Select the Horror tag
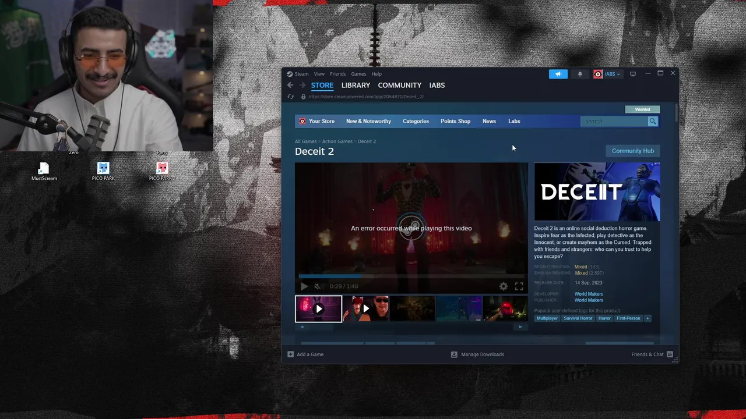The width and height of the screenshot is (746, 419). [x=604, y=318]
